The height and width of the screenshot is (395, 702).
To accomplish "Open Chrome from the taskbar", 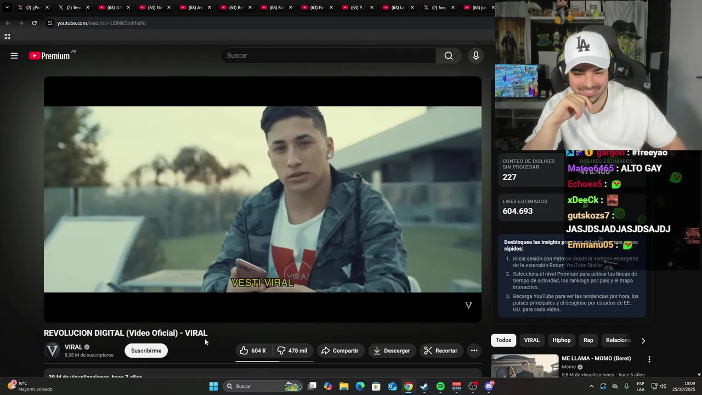I will (408, 386).
